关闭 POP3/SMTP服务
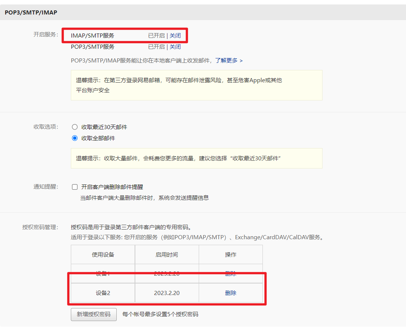The width and height of the screenshot is (406, 327). click(x=175, y=47)
